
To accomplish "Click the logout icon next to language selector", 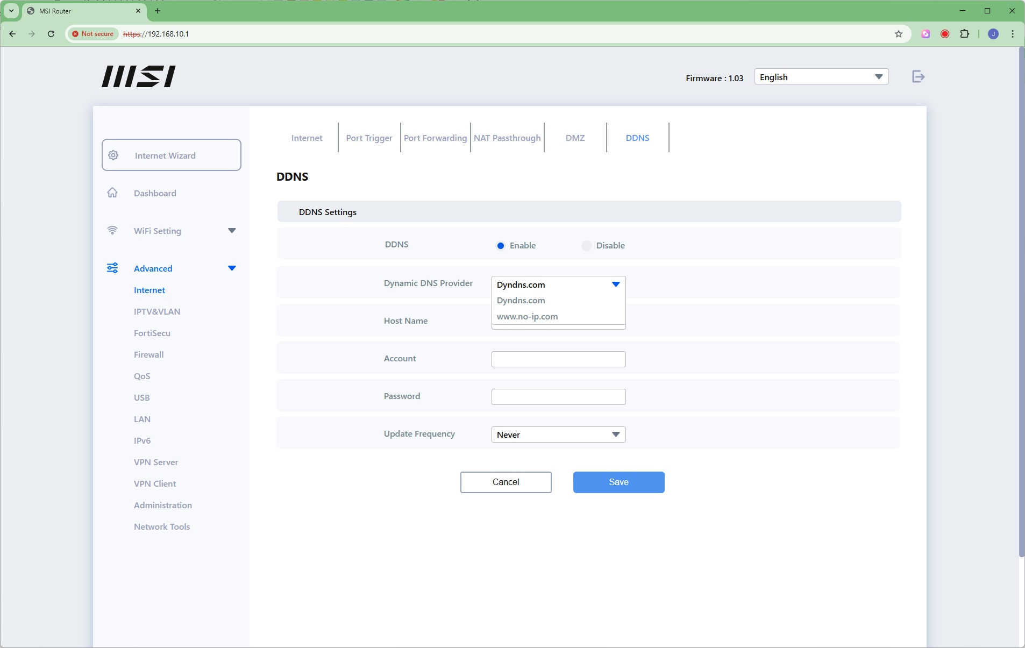I will [918, 77].
